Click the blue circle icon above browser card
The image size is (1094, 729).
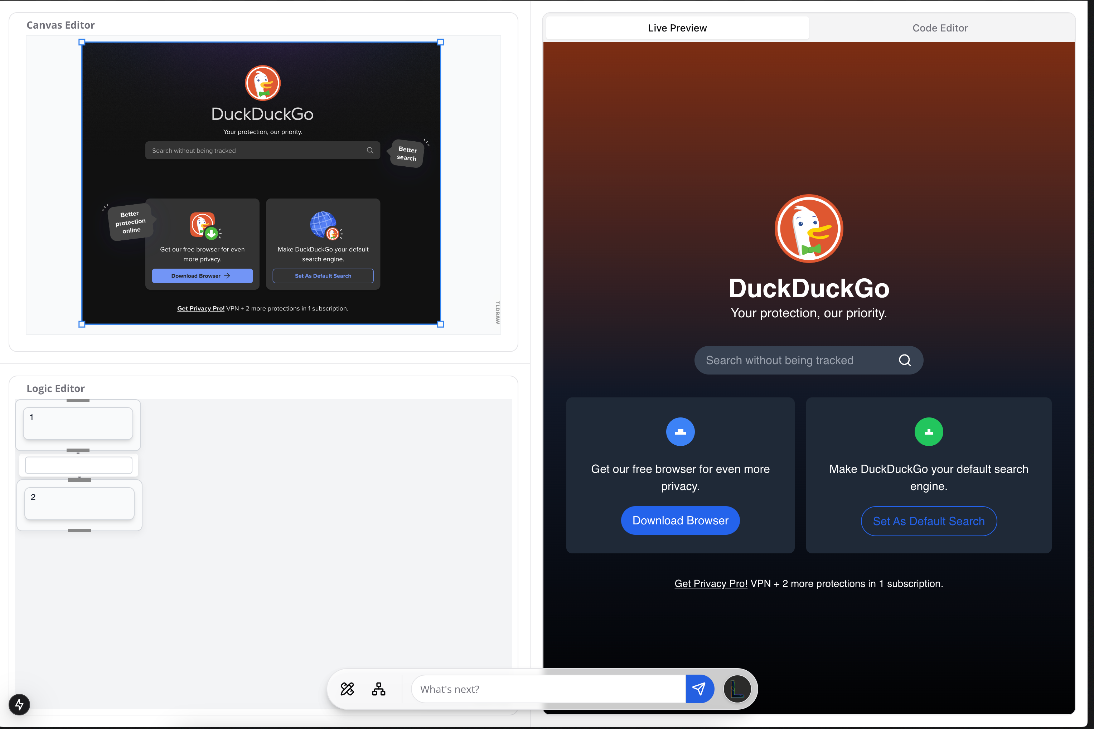pos(680,431)
